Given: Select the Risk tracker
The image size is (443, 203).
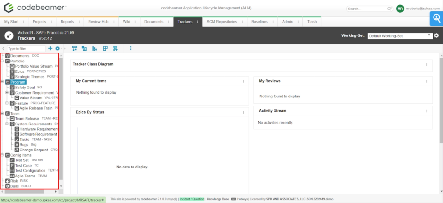Looking at the screenshot, I should (14, 181).
